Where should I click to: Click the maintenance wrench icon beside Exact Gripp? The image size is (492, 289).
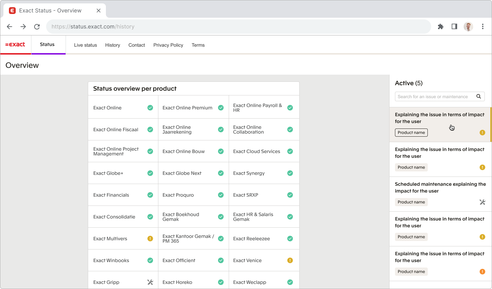coord(150,282)
